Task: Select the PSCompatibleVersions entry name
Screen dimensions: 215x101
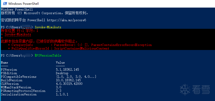Action: tap(19, 77)
